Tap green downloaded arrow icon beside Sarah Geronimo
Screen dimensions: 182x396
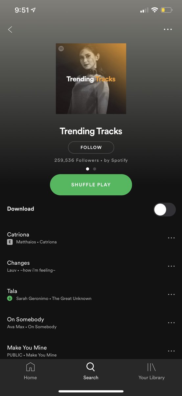[x=10, y=298]
